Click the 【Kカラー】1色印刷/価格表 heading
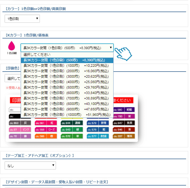 coord(27,35)
